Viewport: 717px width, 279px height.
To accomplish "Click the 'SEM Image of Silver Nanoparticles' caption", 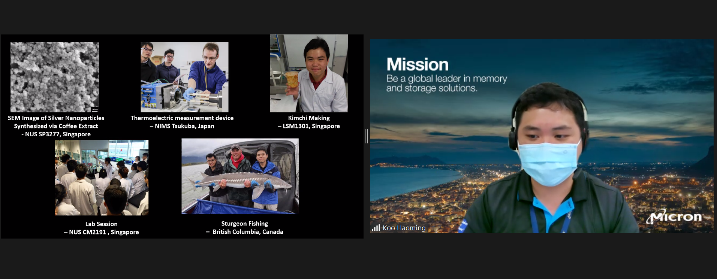I will (x=56, y=118).
